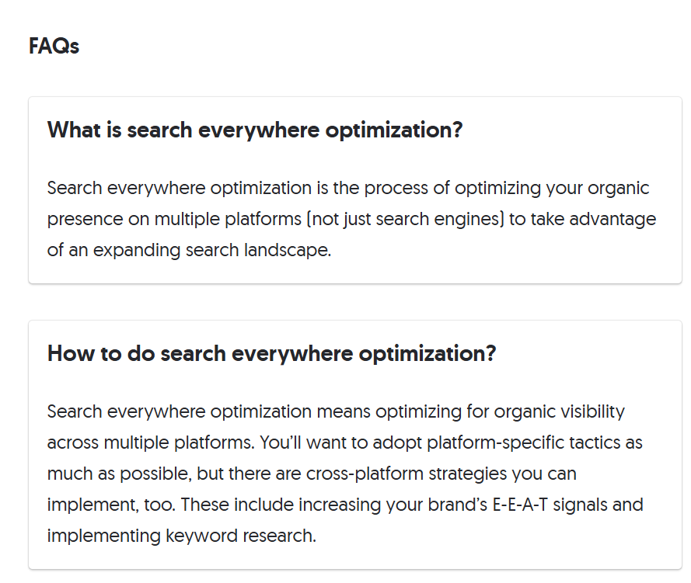Click the FAQs section heading
The image size is (691, 583).
coord(54,47)
